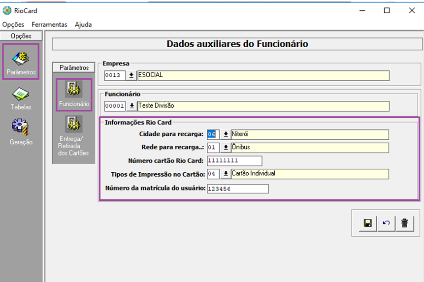Click the Empresa code field 0013
424x282 pixels.
114,75
